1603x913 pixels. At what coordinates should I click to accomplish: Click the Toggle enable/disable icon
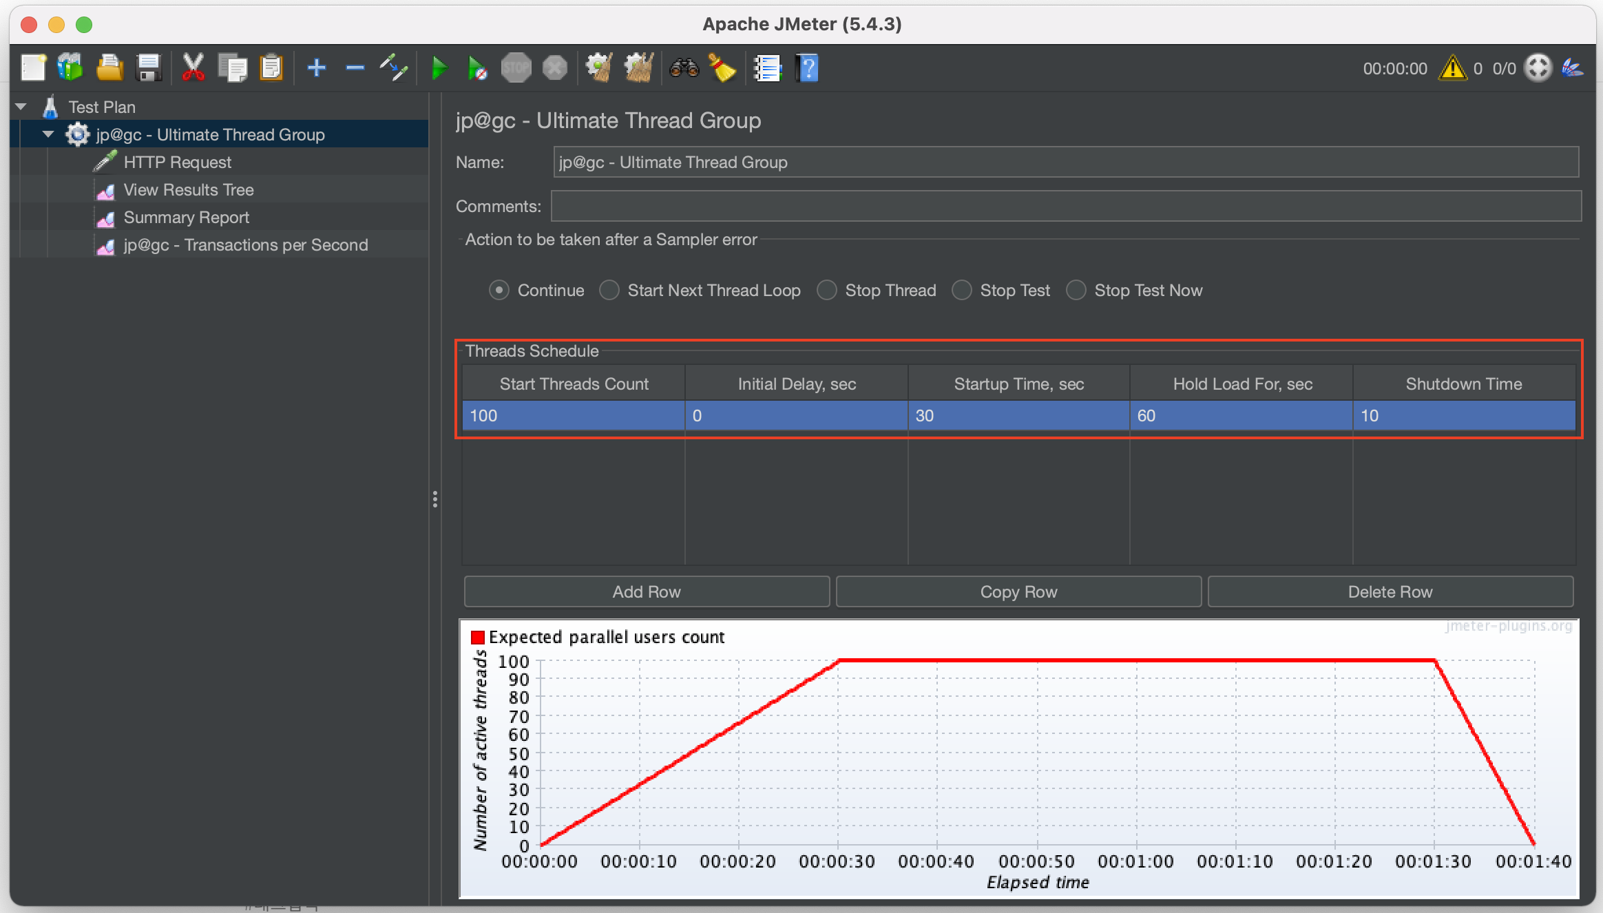pos(394,68)
